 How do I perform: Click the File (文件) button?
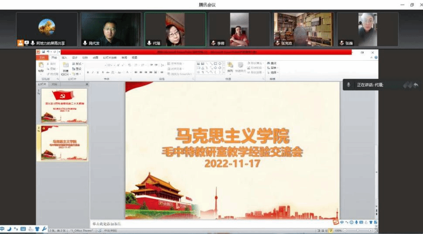point(42,58)
